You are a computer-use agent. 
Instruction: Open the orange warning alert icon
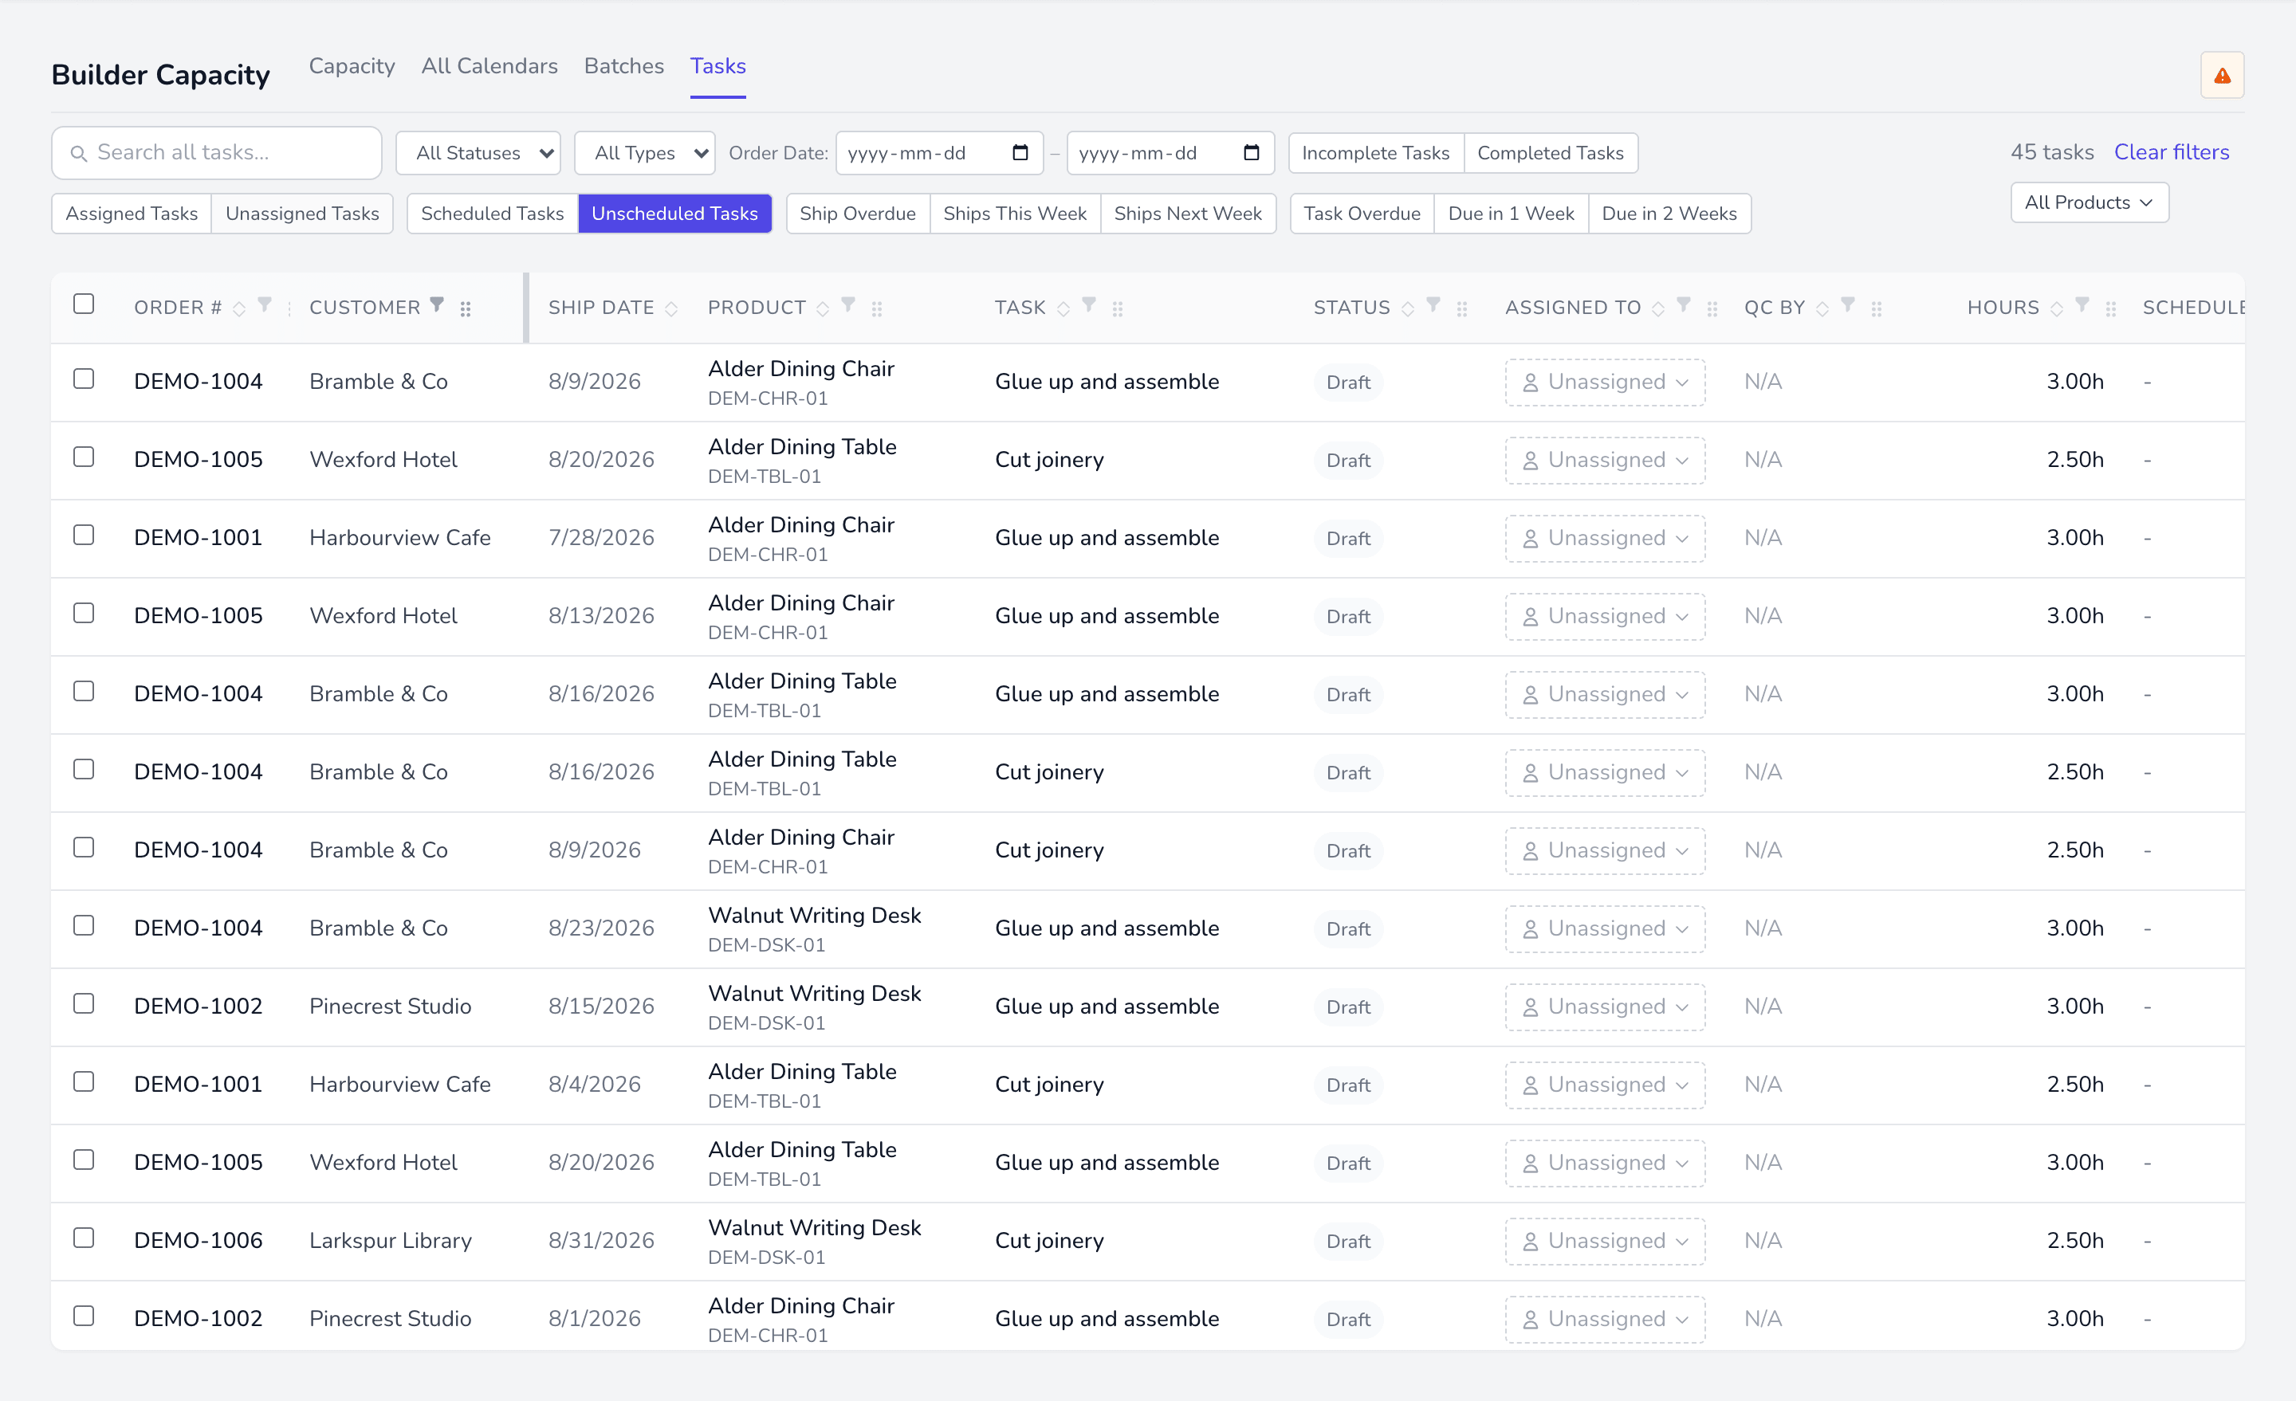pyautogui.click(x=2221, y=76)
